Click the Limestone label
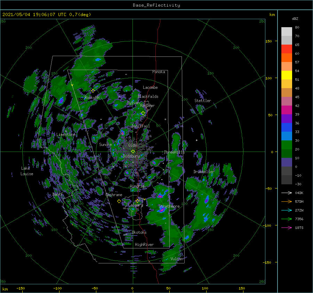 point(66,134)
